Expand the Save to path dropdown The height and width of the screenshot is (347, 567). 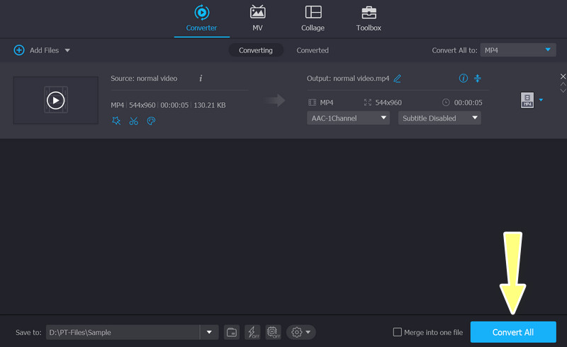pos(209,332)
